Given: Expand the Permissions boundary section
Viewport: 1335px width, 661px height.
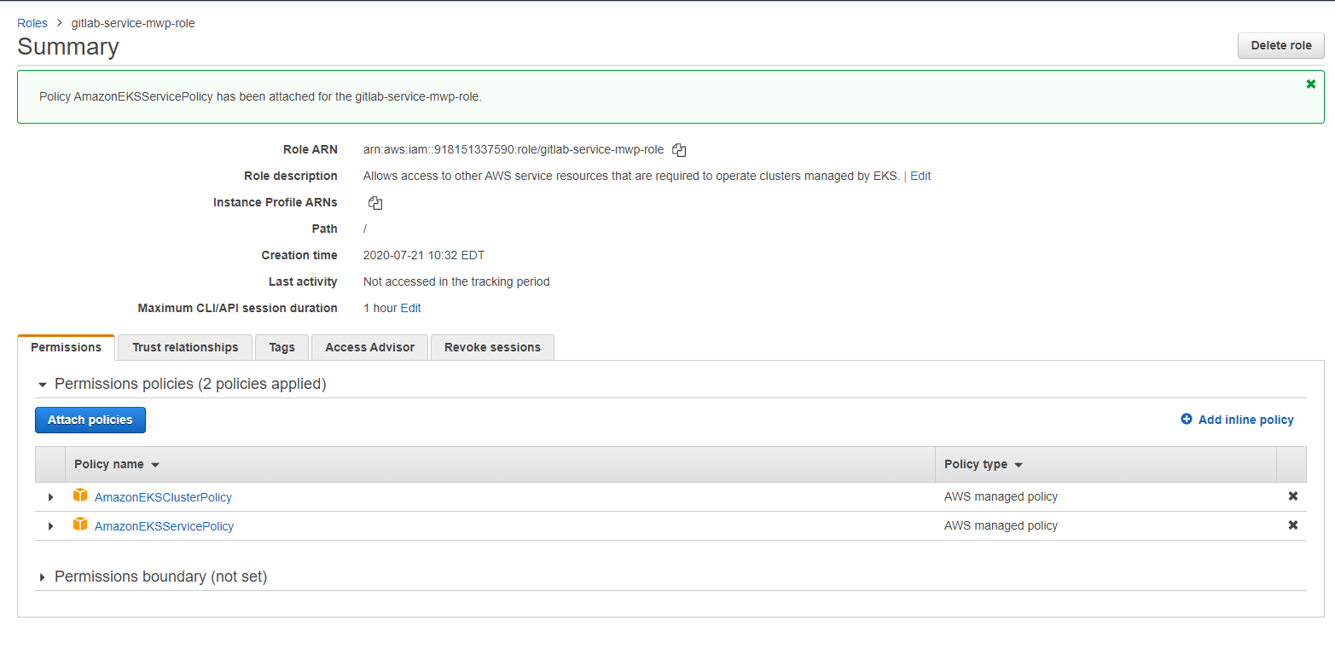Looking at the screenshot, I should click(x=43, y=577).
